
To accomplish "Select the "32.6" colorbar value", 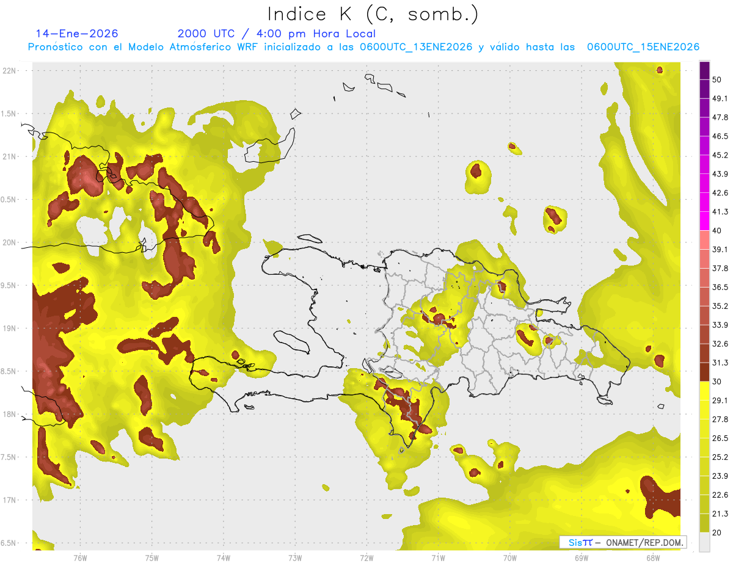I will (720, 344).
